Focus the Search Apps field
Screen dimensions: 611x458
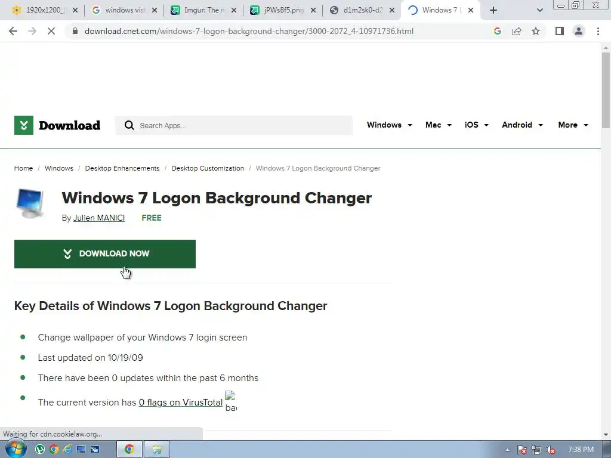click(x=234, y=125)
